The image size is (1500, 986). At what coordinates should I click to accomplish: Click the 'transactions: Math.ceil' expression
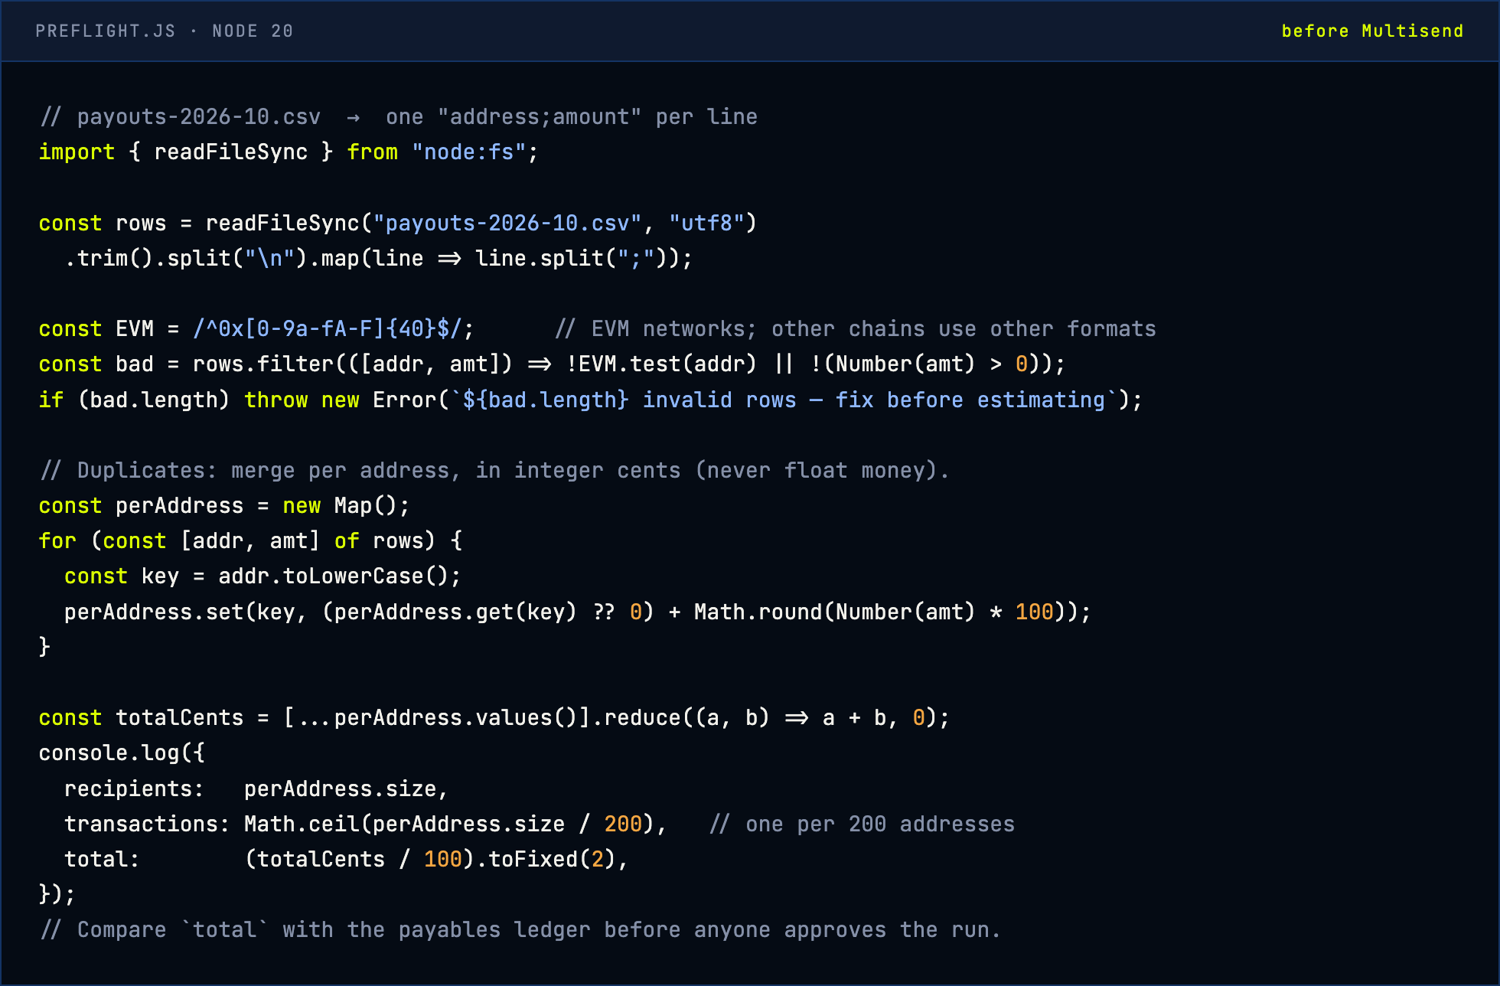(366, 824)
